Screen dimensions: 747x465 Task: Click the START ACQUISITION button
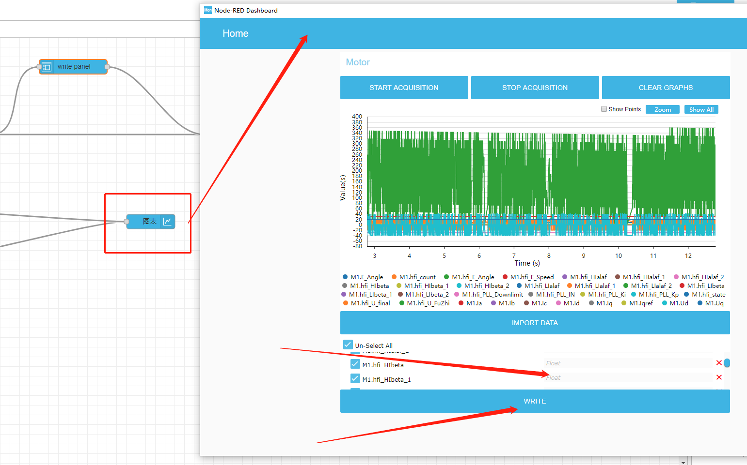404,88
